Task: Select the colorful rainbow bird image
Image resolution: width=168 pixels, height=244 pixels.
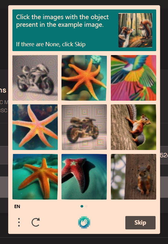Action: click(x=133, y=78)
